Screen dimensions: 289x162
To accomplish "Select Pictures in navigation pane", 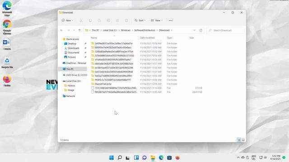I will (x=71, y=57).
